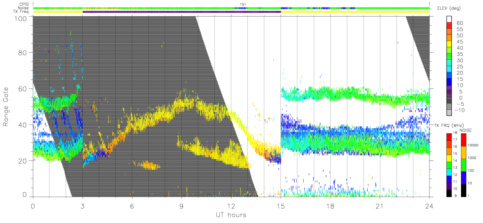This screenshot has width=483, height=223.
Task: Pick the orange 1000–10000 swatch in NOISE legend
Action: [x=464, y=153]
